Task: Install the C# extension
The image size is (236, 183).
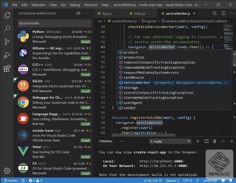Action: click(x=86, y=174)
